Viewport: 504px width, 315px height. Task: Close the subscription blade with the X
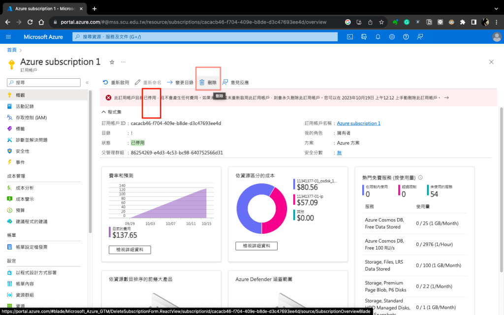point(491,62)
